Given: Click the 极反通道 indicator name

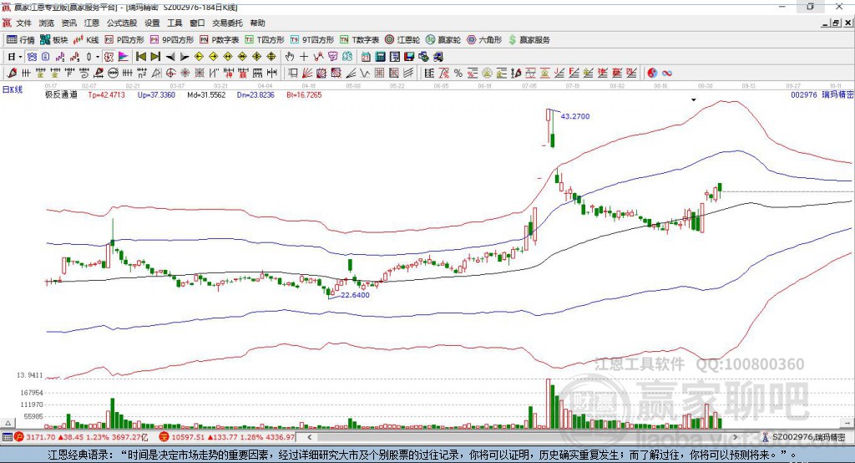Looking at the screenshot, I should pos(61,94).
